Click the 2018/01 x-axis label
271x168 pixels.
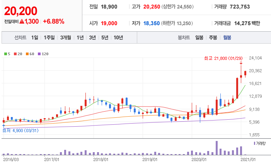pos(101,160)
